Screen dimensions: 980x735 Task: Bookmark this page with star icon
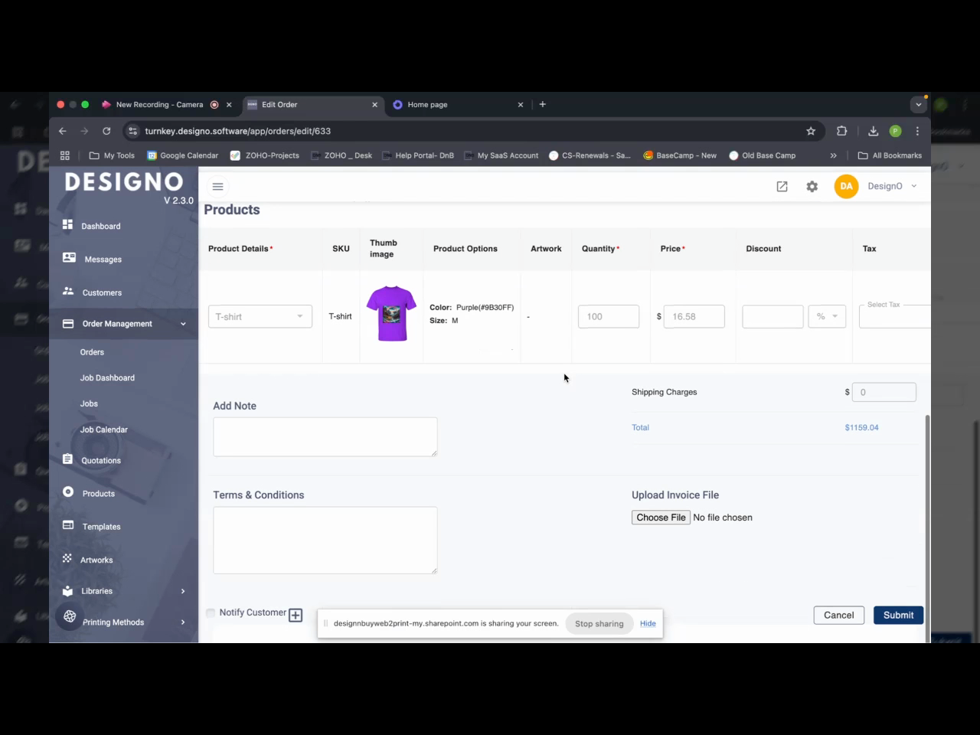811,131
